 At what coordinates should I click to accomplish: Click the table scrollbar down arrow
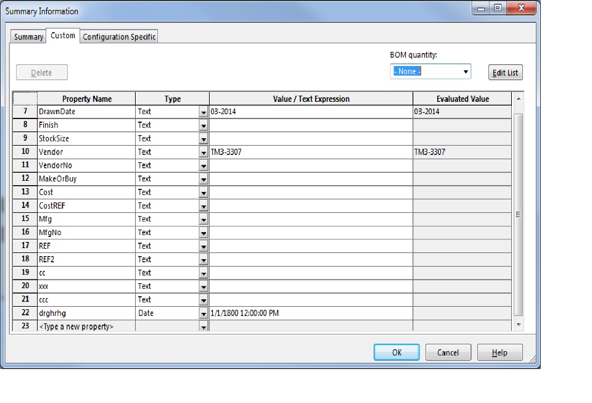pos(519,325)
